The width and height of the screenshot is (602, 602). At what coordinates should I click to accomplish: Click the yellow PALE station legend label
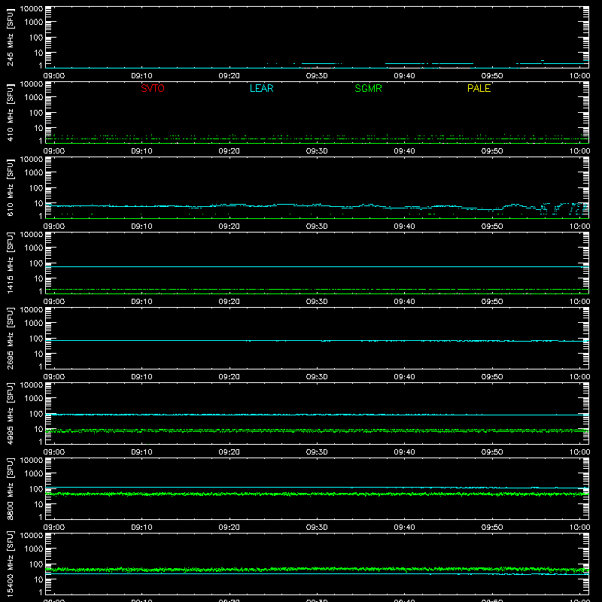point(479,88)
